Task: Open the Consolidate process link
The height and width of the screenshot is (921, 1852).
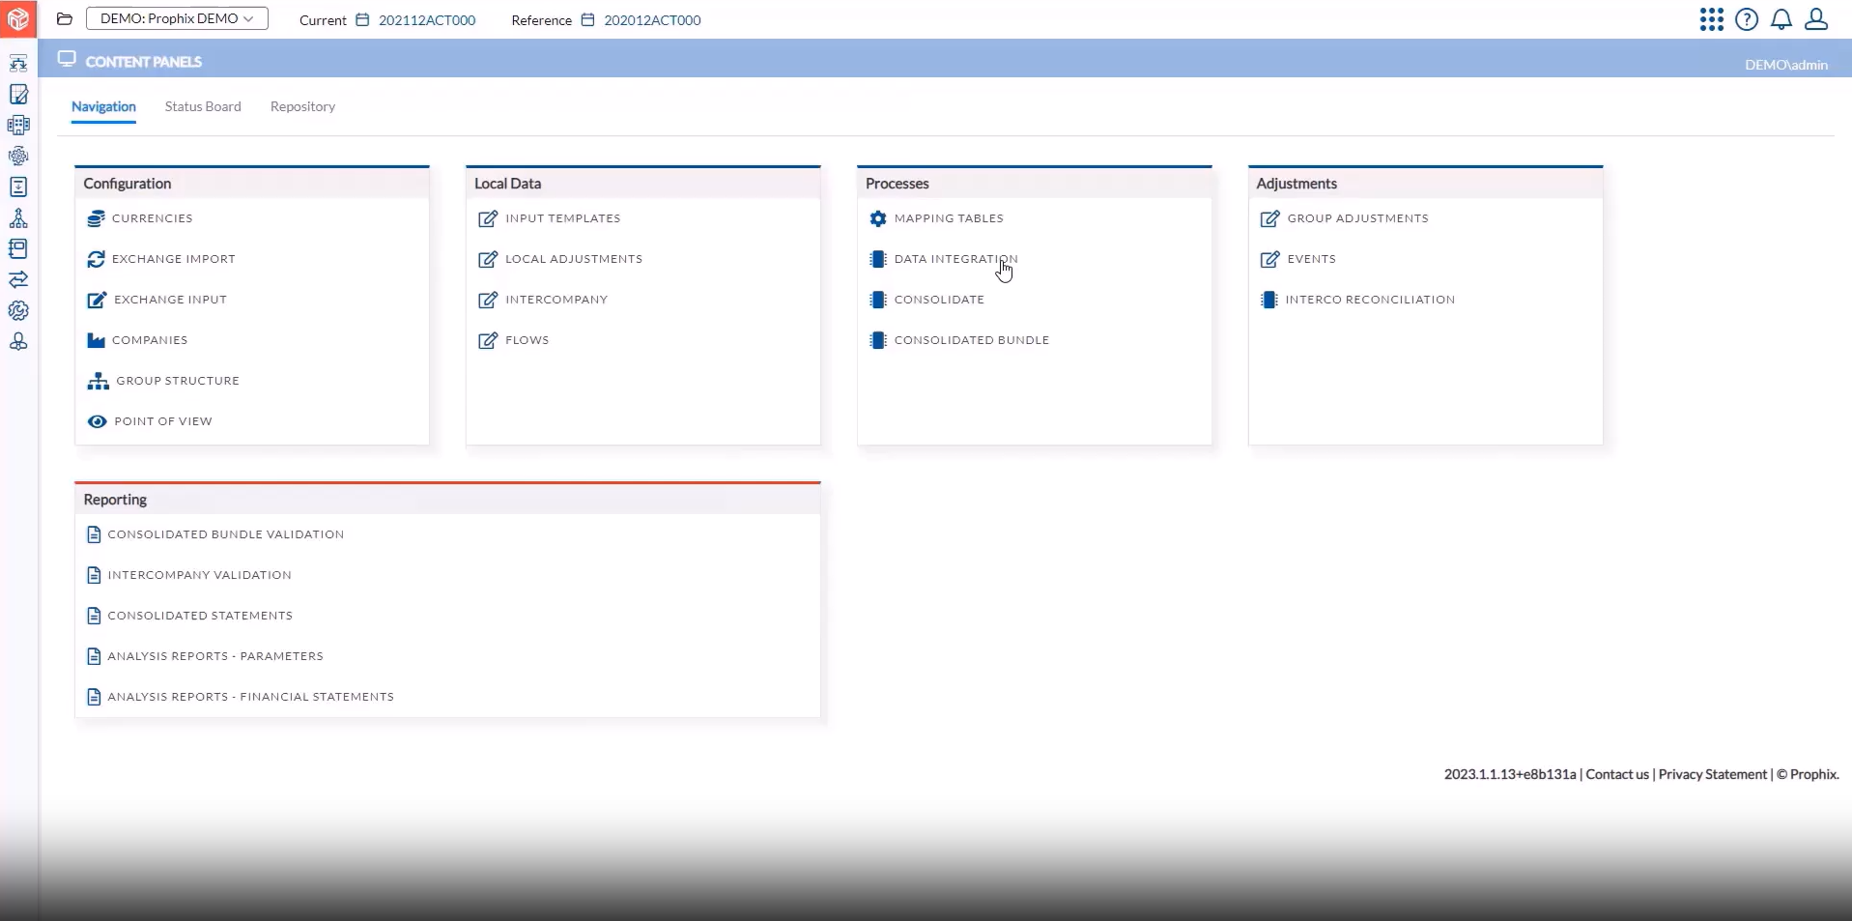Action: click(x=938, y=300)
